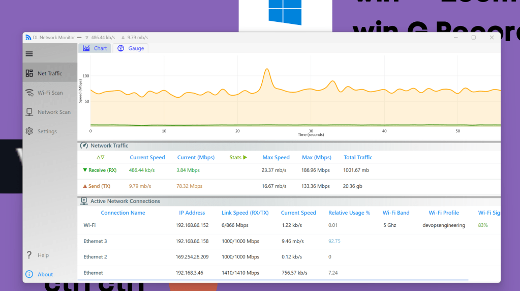The width and height of the screenshot is (520, 291).
Task: Toggle the up/down triangles column header
Action: point(101,157)
